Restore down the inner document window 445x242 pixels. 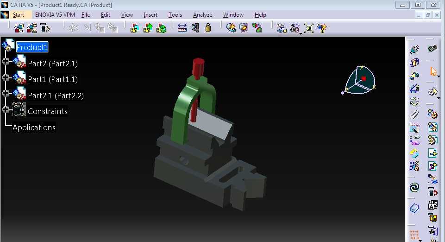tap(428, 15)
